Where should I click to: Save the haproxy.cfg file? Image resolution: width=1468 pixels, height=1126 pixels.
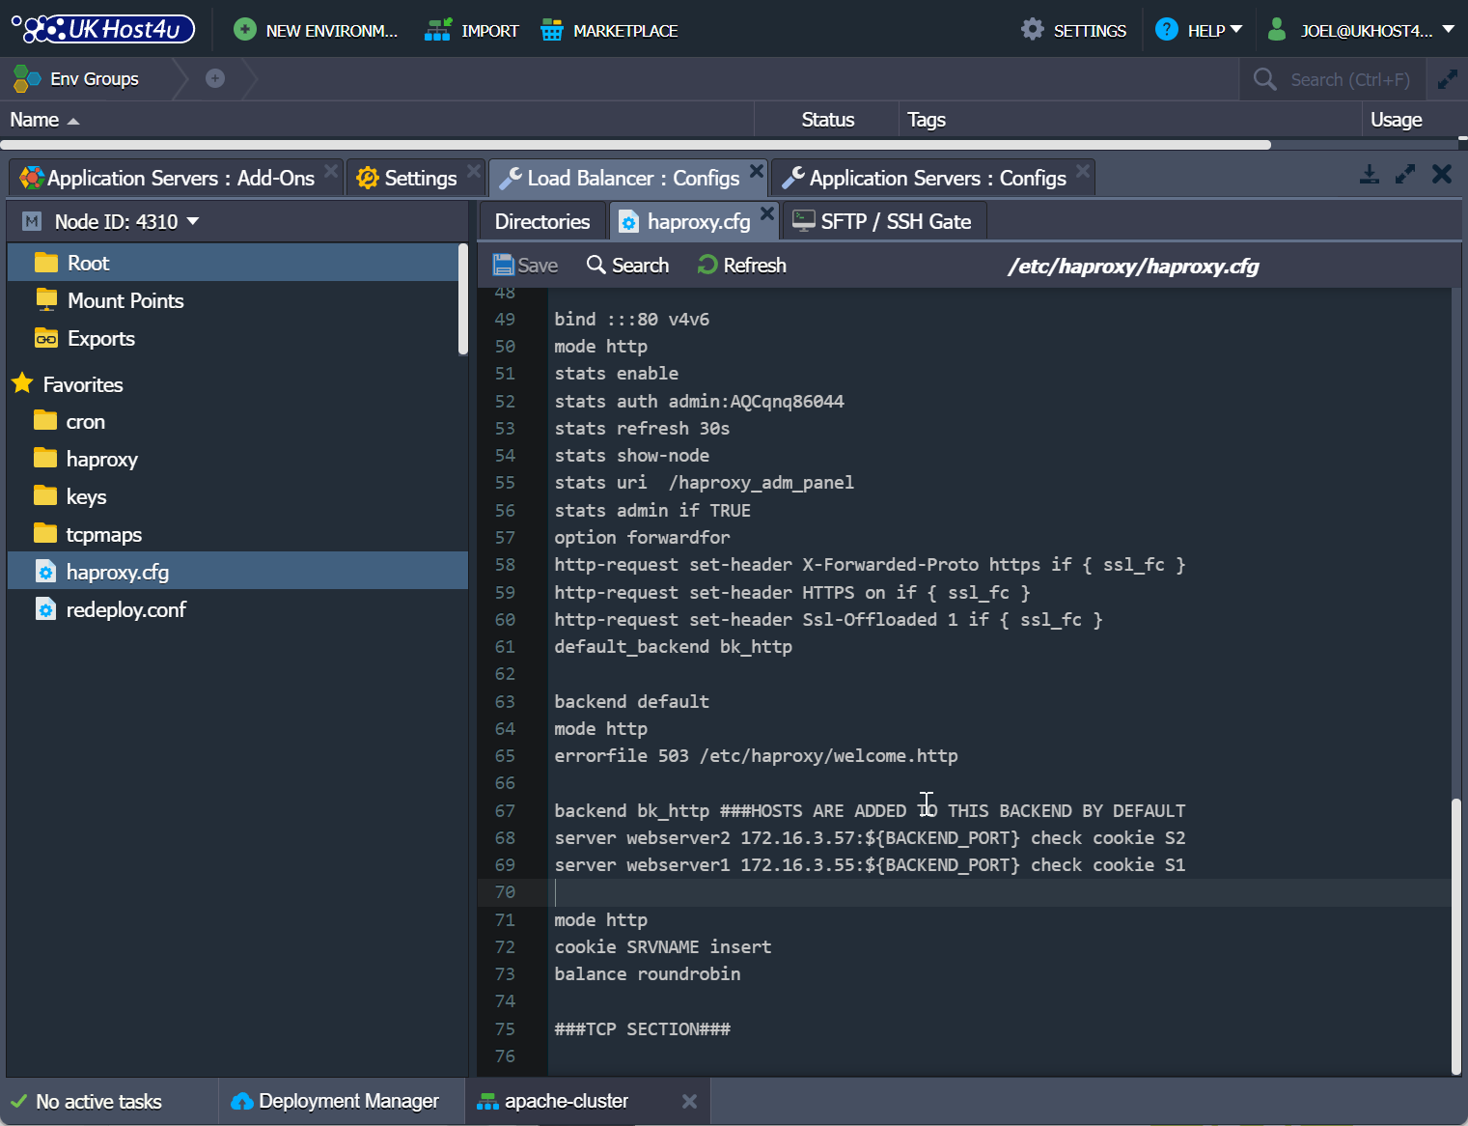(524, 265)
